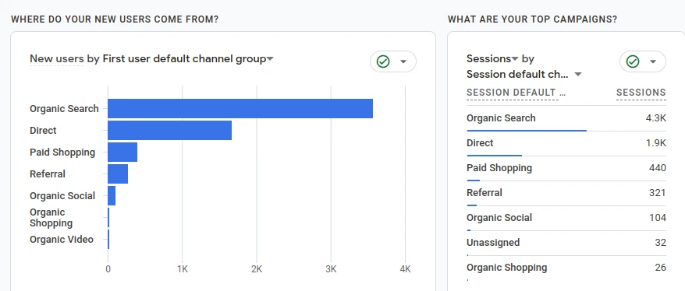
Task: Click the Organic Search bar in chart
Action: (x=240, y=108)
